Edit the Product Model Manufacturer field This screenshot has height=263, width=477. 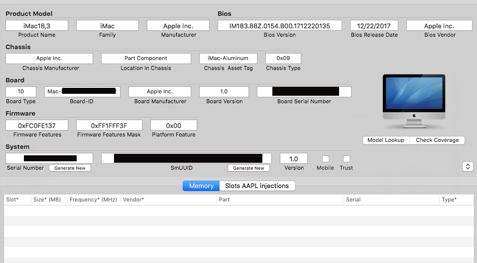click(178, 26)
